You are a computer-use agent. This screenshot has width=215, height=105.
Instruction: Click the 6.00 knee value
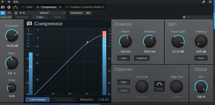tap(12, 96)
